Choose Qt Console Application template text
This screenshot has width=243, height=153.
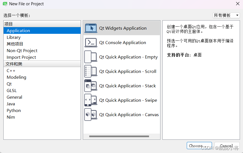click(122, 43)
